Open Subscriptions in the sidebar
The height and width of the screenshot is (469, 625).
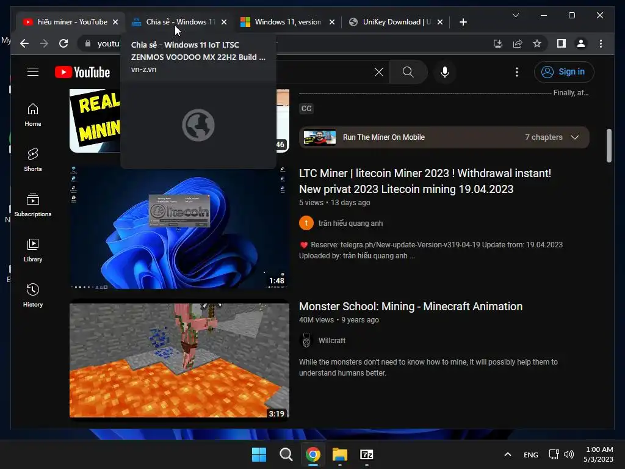point(33,205)
